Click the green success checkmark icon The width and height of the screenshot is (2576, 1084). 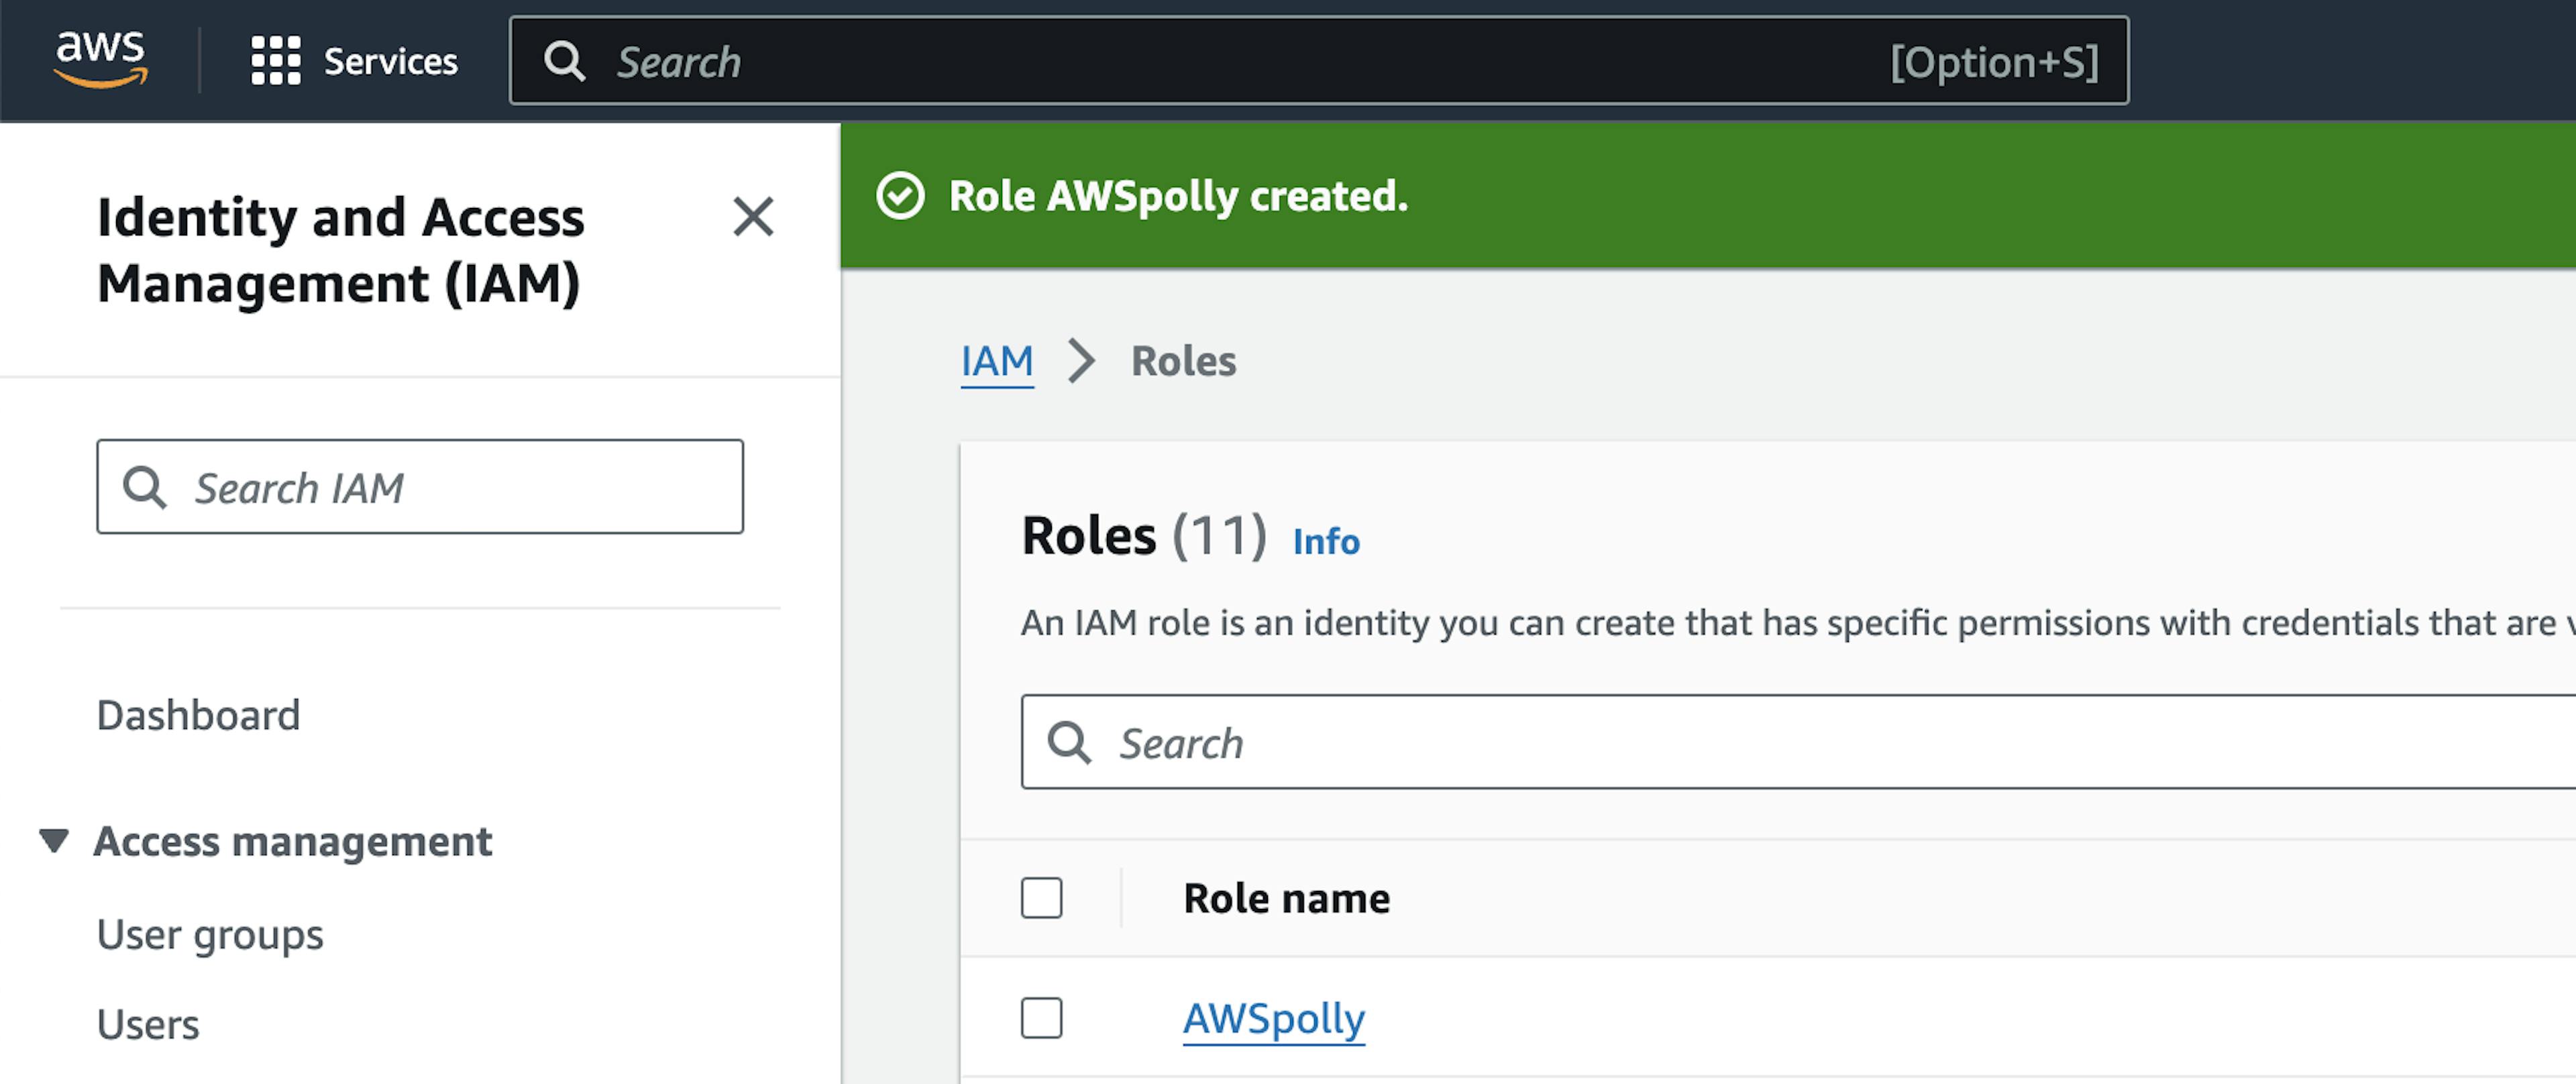click(x=900, y=196)
